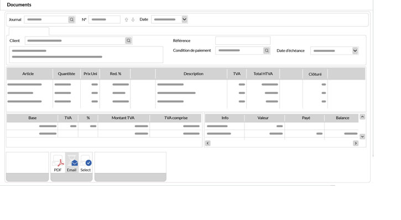
Task: Click the TVA comprise column header
Action: [176, 118]
